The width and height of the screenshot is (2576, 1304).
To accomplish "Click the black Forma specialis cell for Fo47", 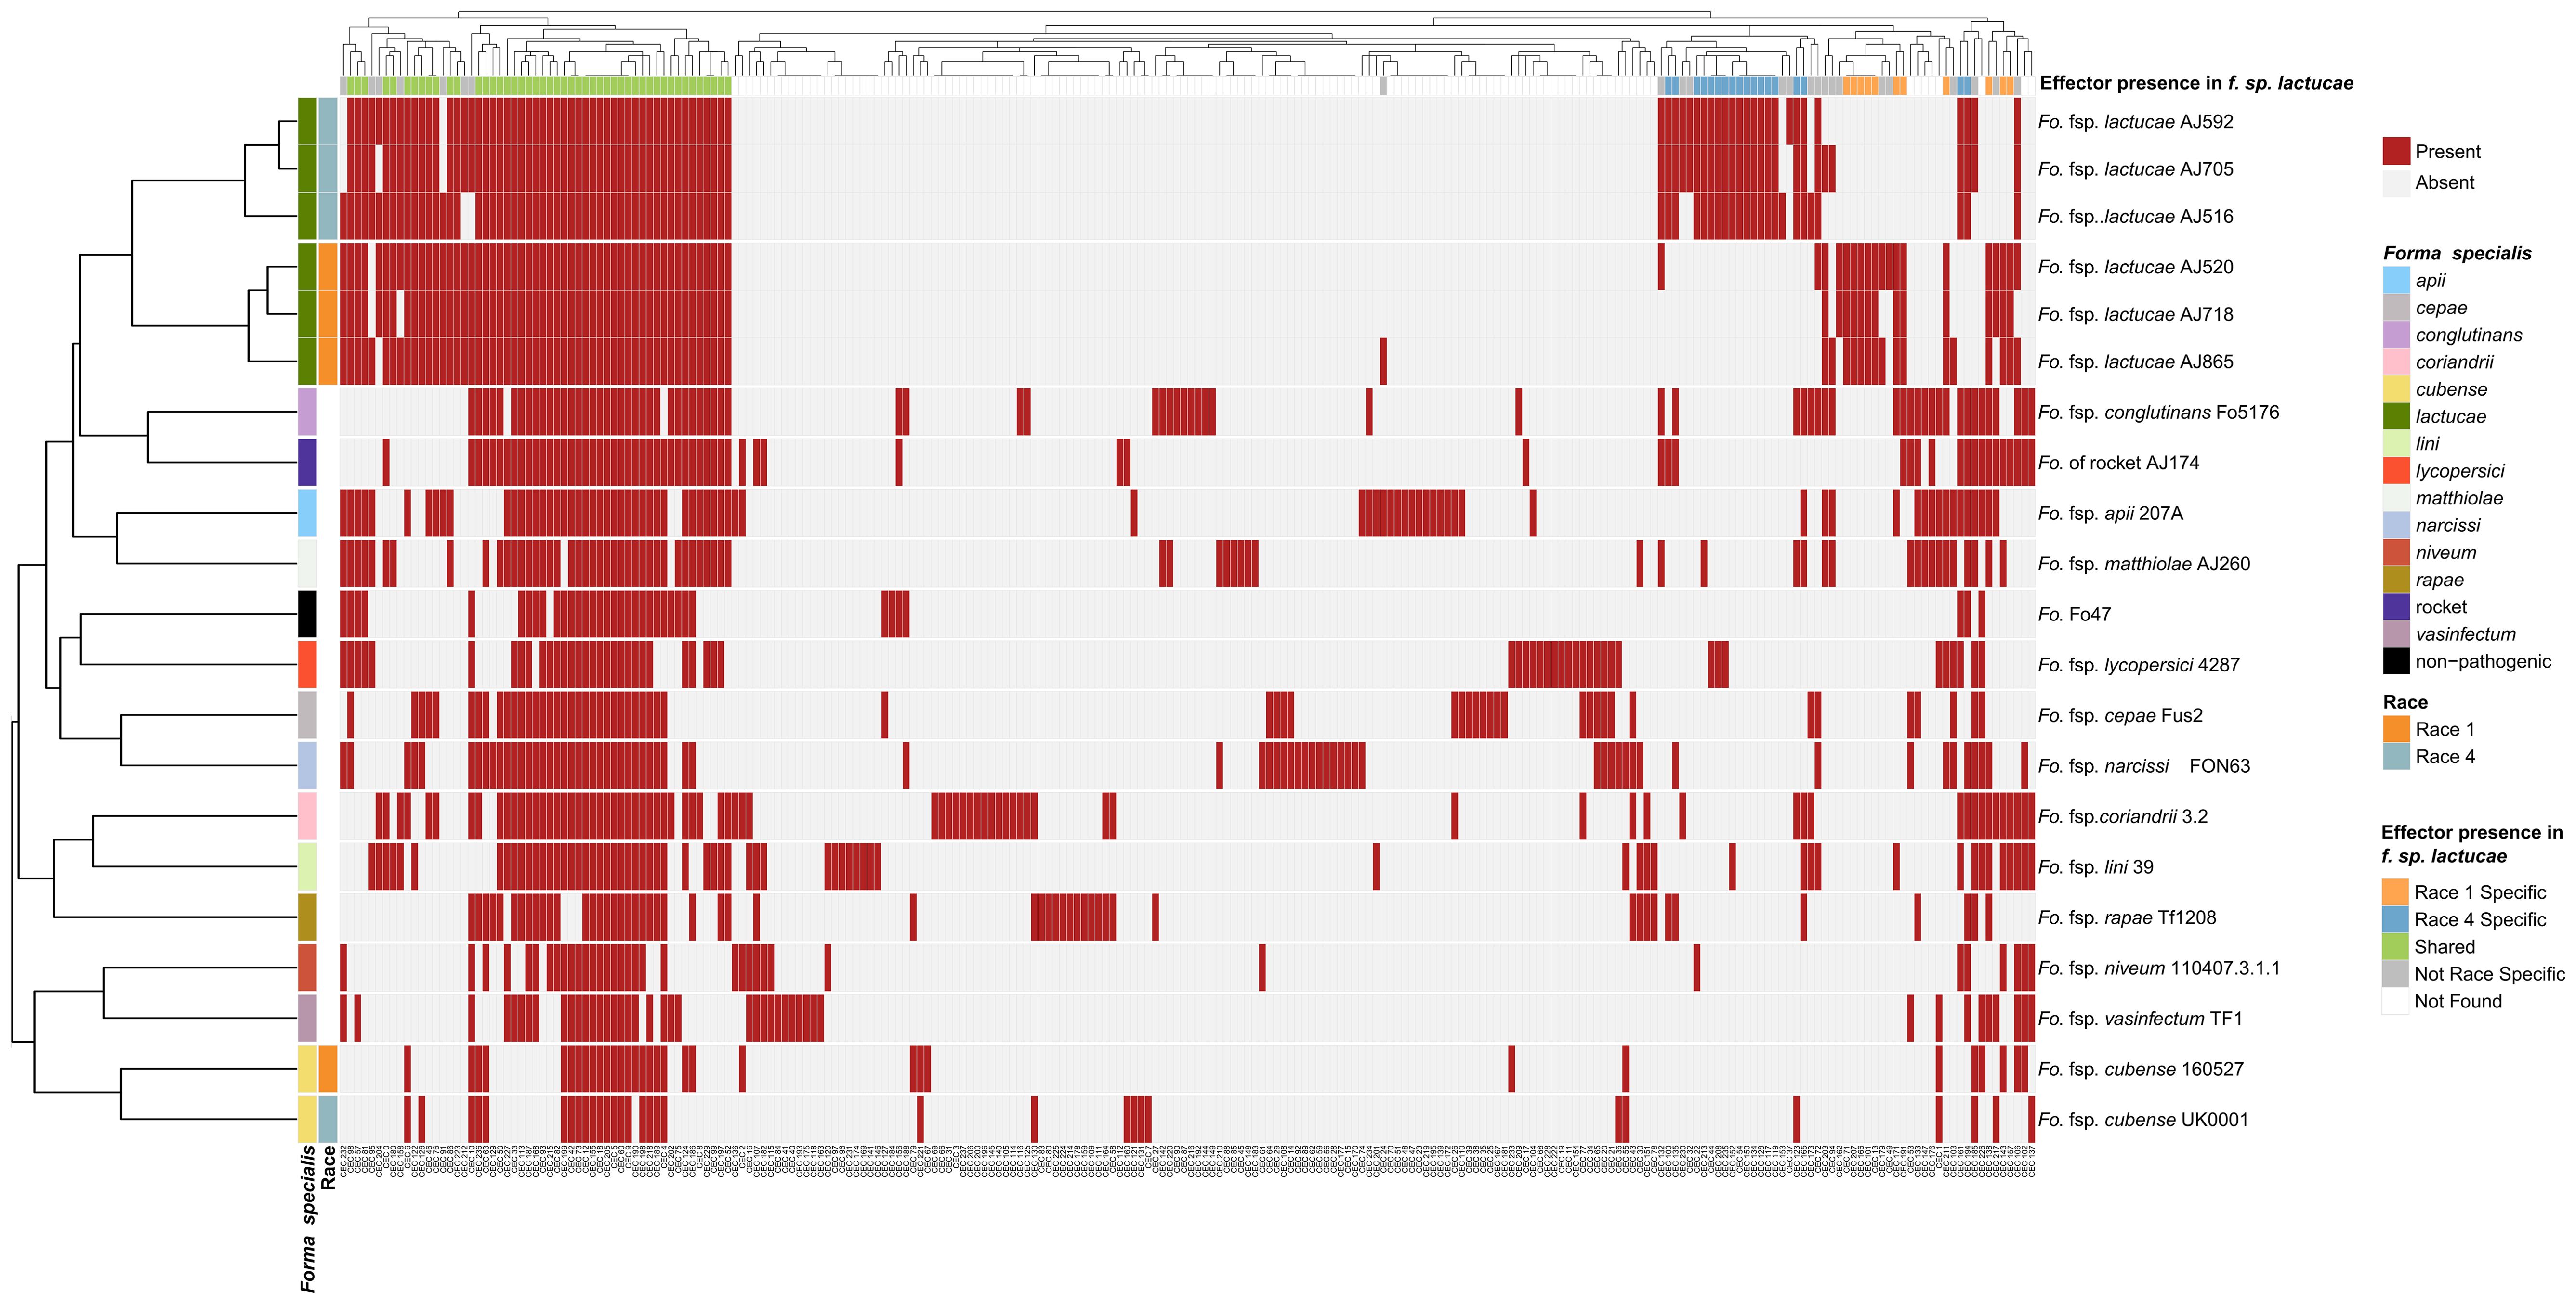I will coord(308,614).
